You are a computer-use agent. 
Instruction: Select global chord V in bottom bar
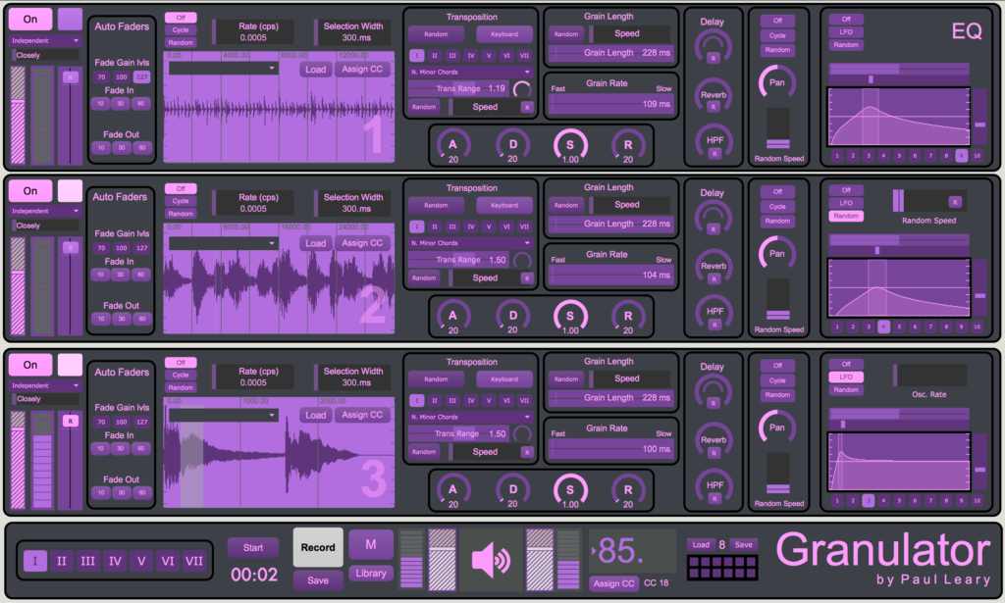click(x=141, y=562)
